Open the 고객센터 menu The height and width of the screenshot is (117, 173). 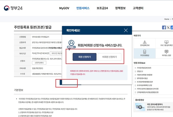(138, 8)
